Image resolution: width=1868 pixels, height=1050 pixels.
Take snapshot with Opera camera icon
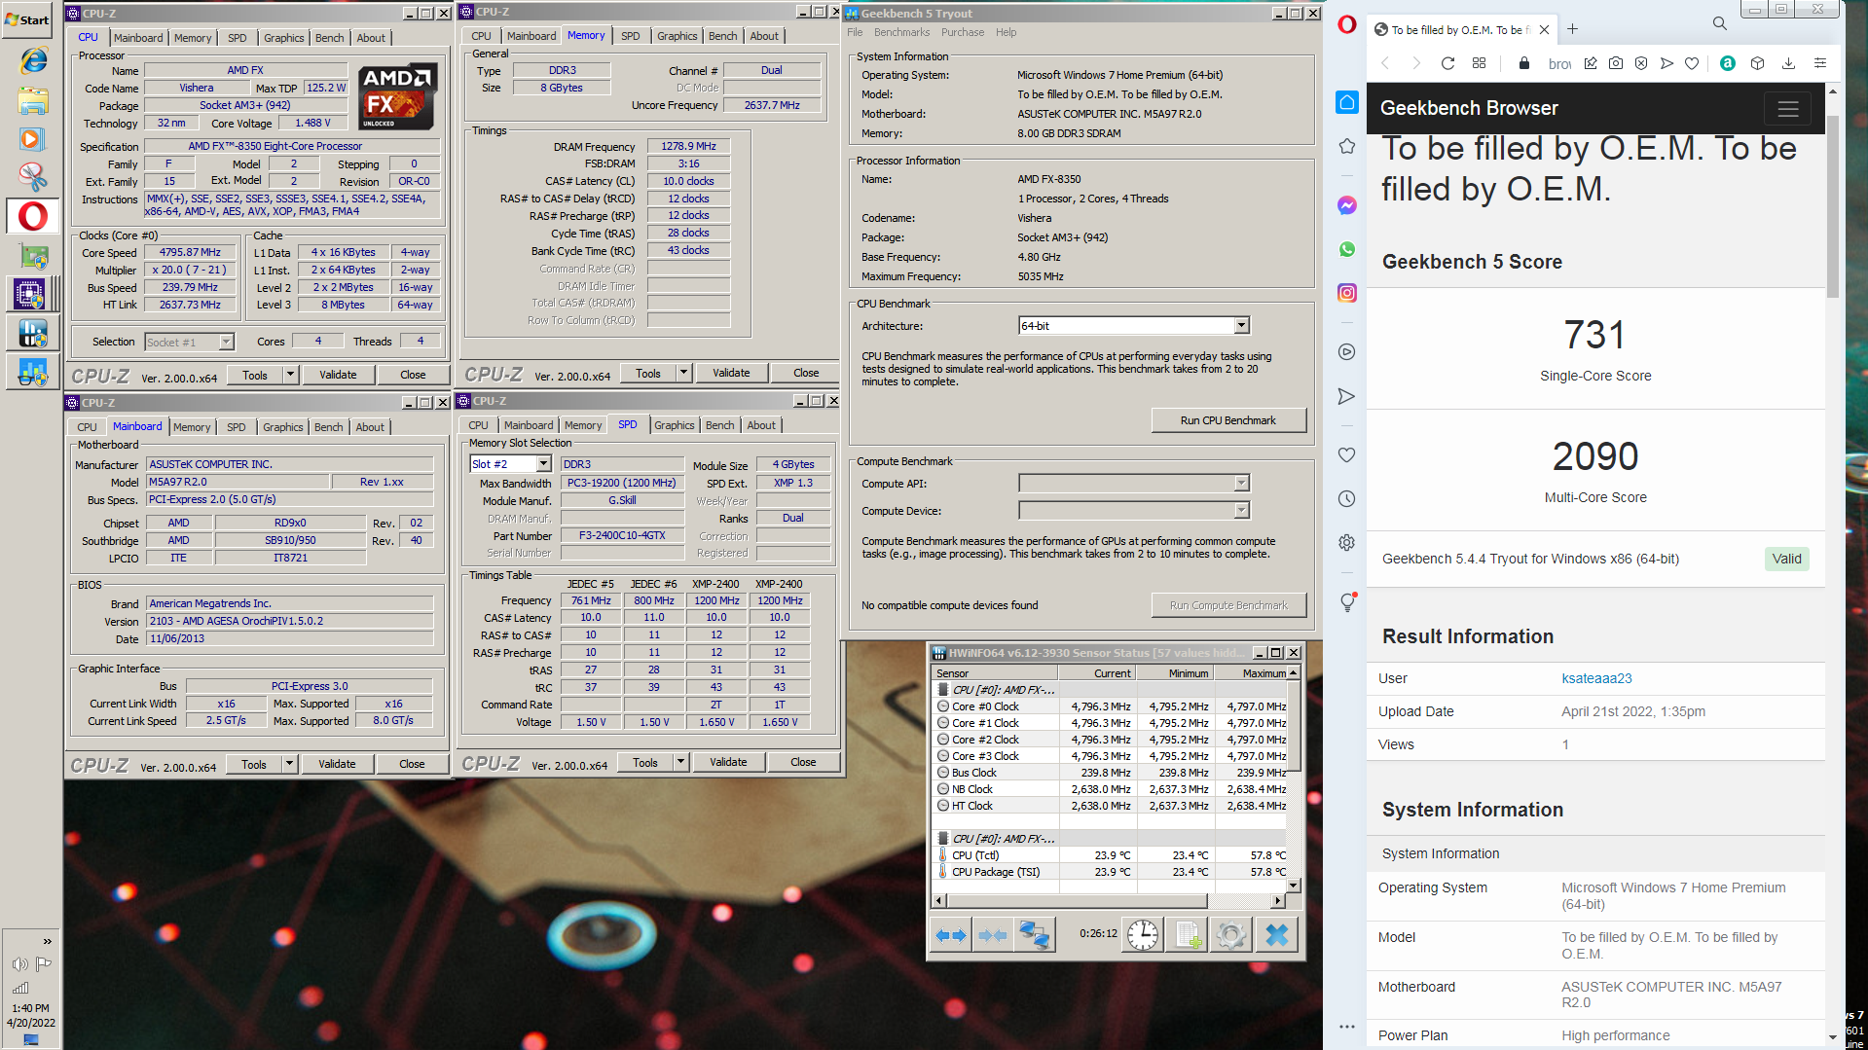pyautogui.click(x=1616, y=63)
